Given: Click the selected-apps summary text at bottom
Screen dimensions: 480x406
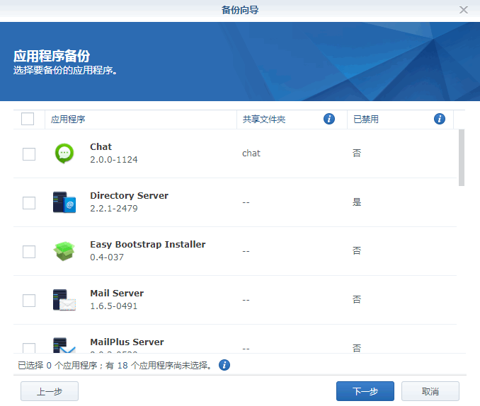Looking at the screenshot, I should click(x=115, y=365).
